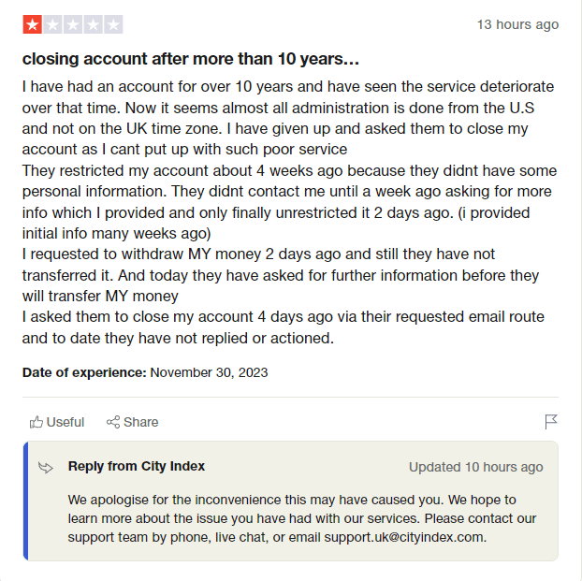Click the share network icon
This screenshot has width=582, height=581.
(x=113, y=422)
